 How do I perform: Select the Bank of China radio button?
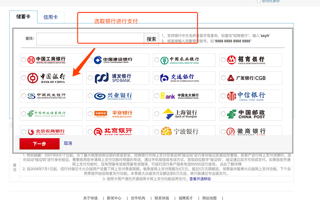24,78
